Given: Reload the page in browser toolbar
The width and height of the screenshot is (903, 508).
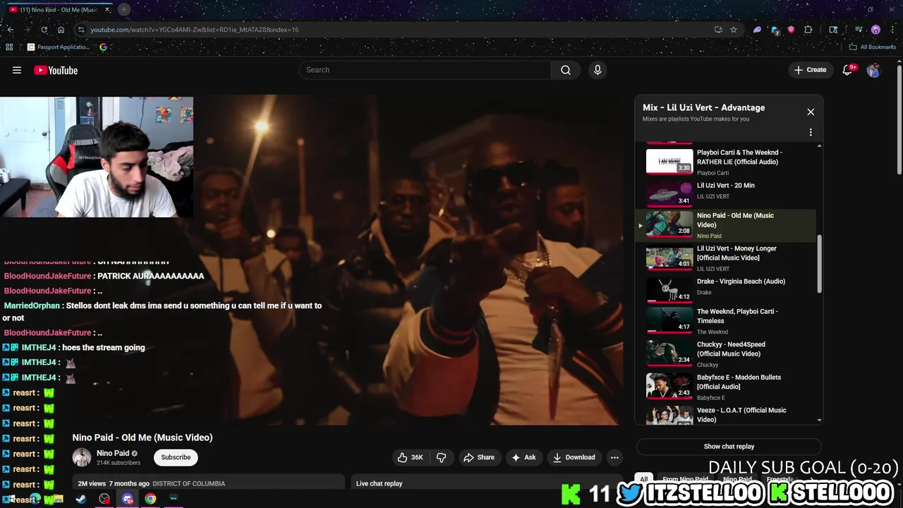Looking at the screenshot, I should 44,30.
